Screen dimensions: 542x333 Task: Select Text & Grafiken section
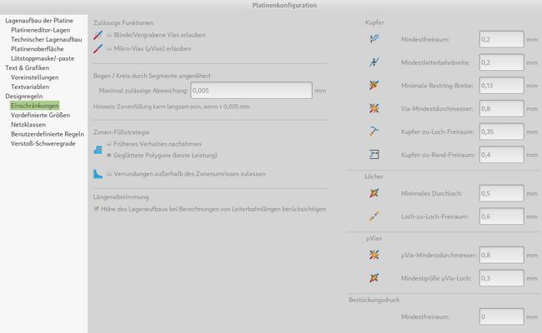tap(27, 67)
